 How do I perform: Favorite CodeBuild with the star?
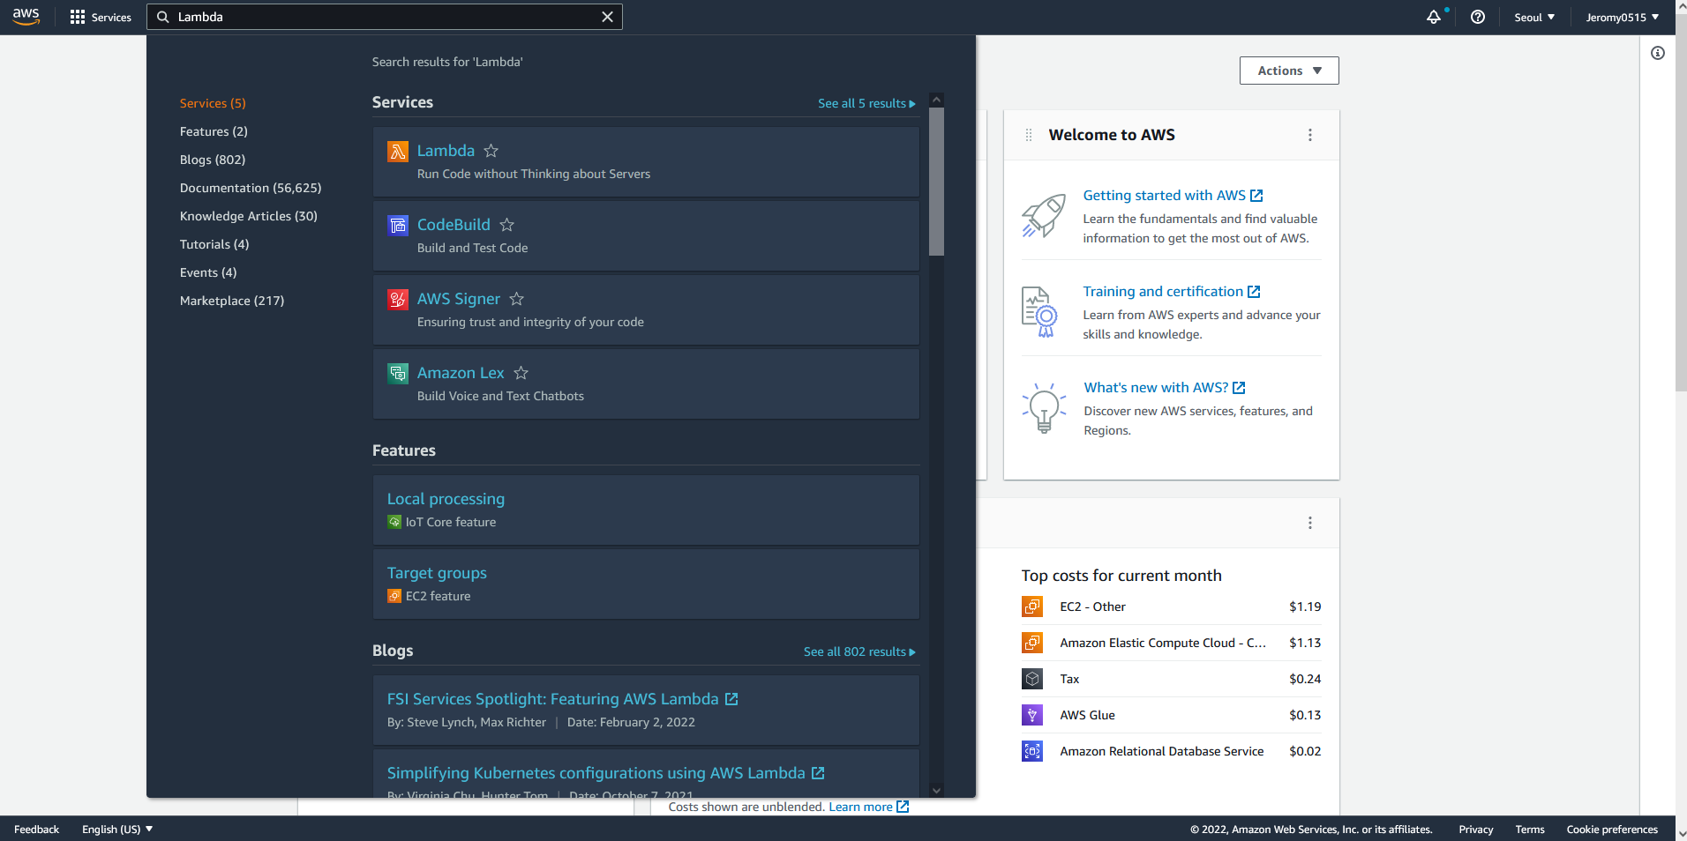tap(506, 225)
